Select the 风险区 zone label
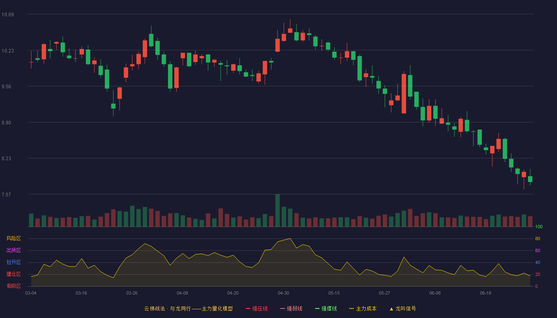This screenshot has width=557, height=318. [14, 238]
